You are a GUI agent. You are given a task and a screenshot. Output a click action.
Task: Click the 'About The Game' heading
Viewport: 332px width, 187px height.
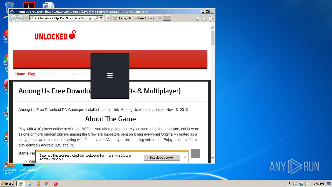pyautogui.click(x=110, y=119)
